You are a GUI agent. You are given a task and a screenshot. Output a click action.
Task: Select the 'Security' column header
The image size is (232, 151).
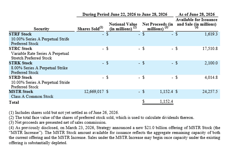point(41,29)
